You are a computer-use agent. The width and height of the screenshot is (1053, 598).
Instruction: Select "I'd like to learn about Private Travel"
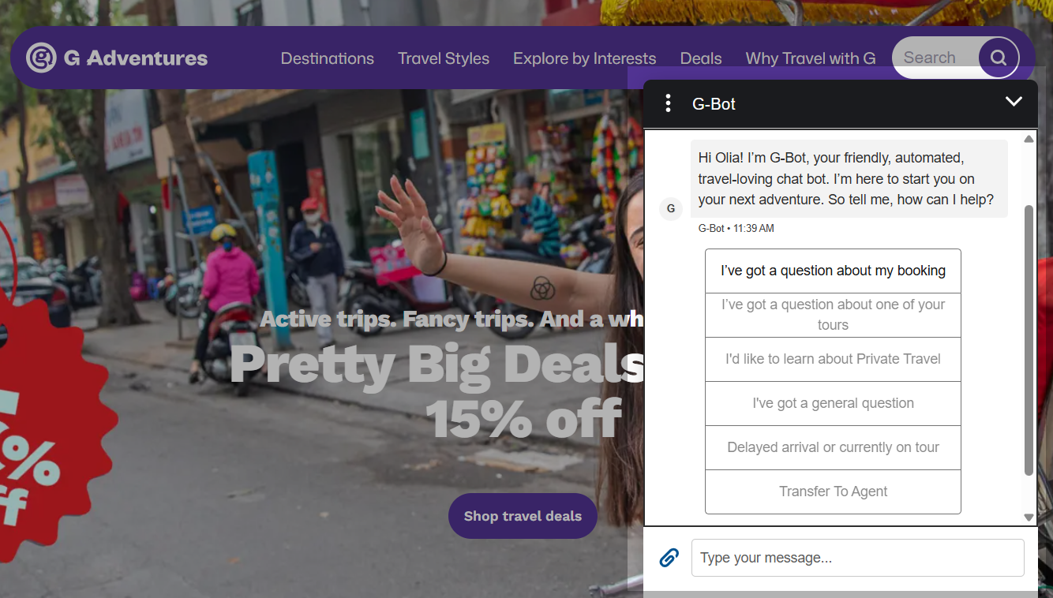[x=833, y=359]
